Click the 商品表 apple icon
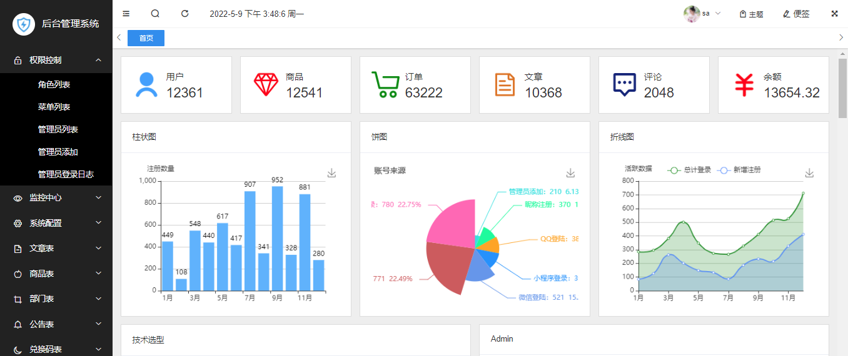Image resolution: width=848 pixels, height=356 pixels. [x=18, y=274]
